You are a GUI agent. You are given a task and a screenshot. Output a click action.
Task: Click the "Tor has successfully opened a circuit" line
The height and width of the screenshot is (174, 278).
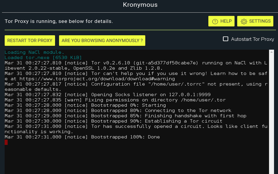136,129
